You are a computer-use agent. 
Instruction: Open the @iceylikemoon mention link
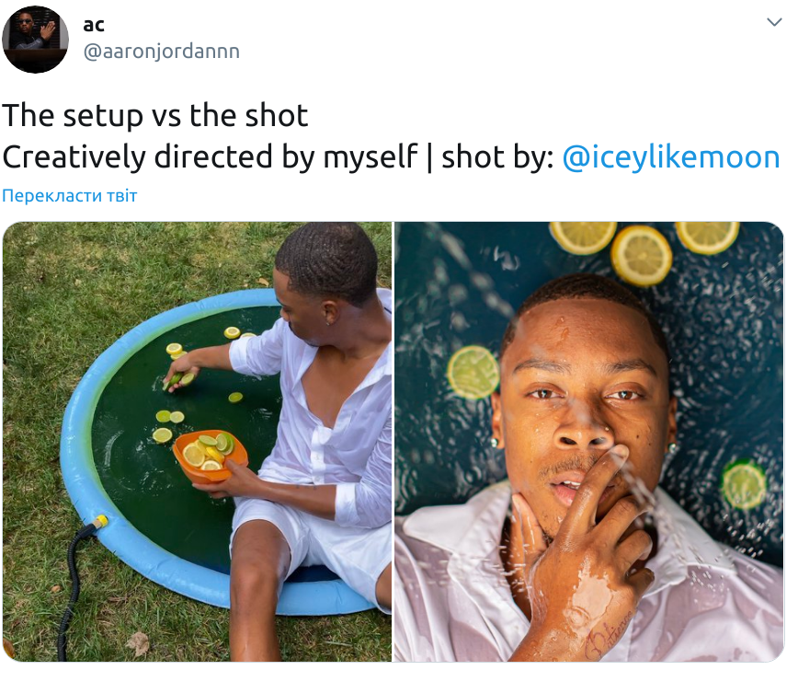click(x=670, y=157)
